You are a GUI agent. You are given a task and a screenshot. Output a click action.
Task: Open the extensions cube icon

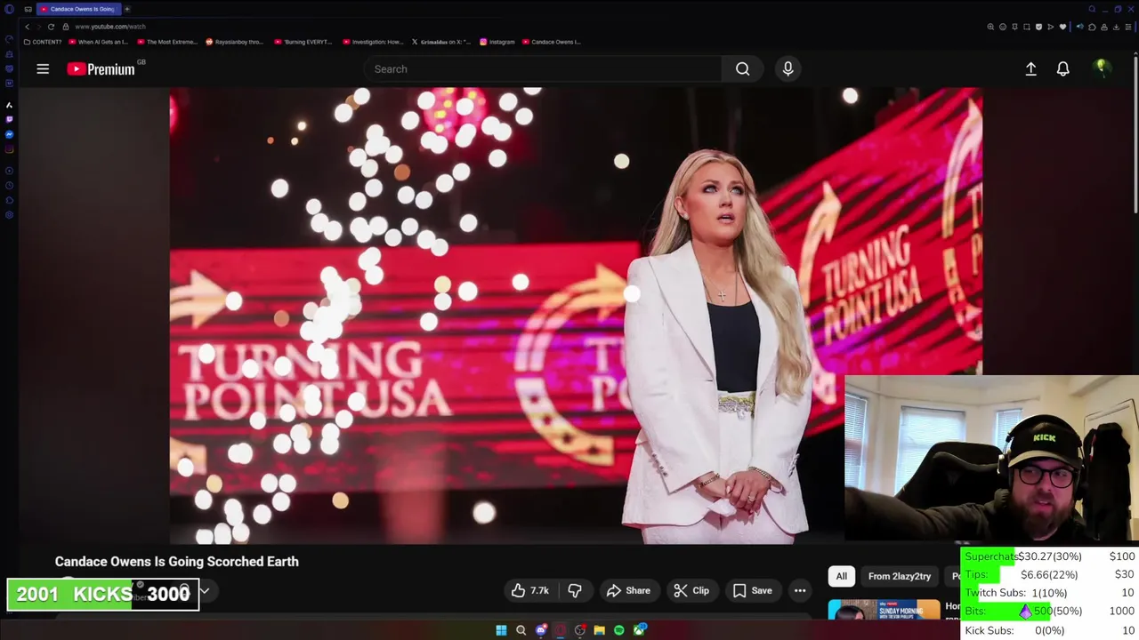pyautogui.click(x=1092, y=27)
